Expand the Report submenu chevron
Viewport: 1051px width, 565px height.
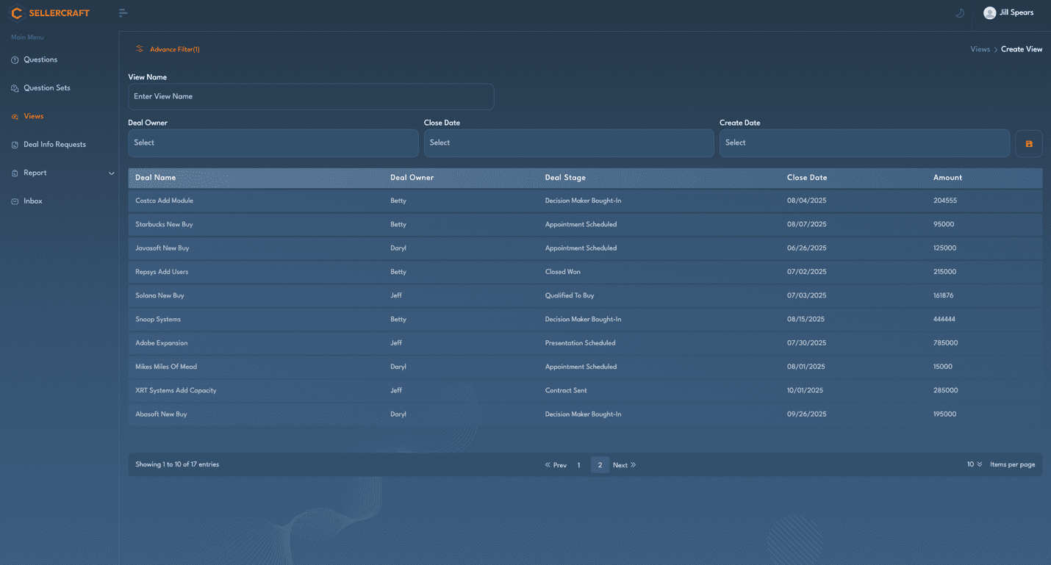[x=112, y=173]
